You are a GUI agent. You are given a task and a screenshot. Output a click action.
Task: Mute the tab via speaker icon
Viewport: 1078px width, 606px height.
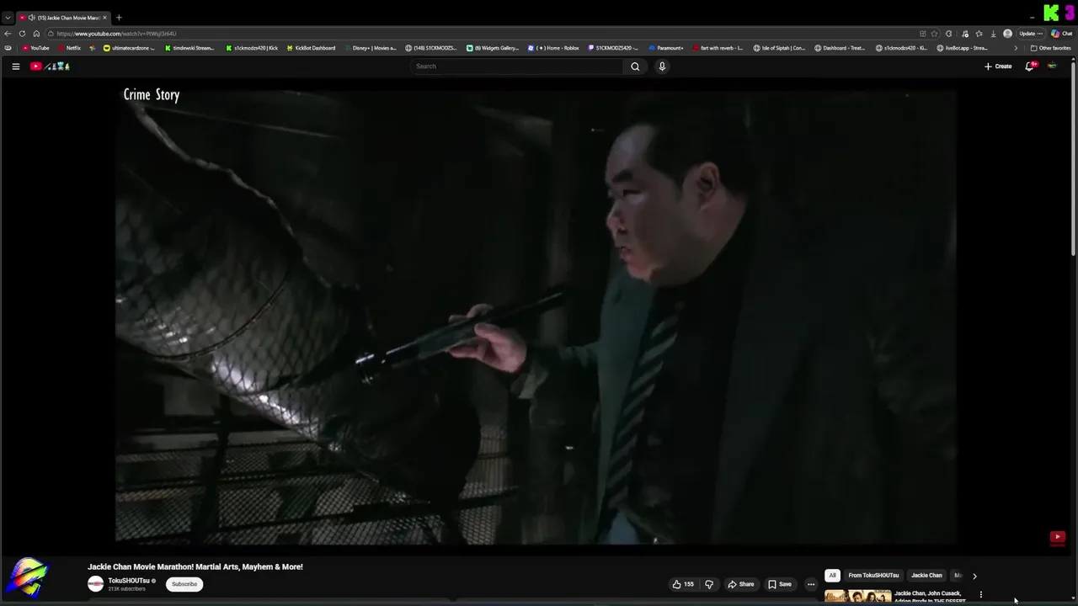tap(31, 18)
